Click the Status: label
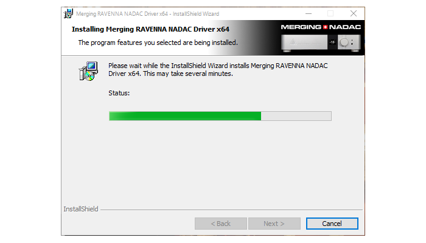426x243 pixels. [119, 93]
